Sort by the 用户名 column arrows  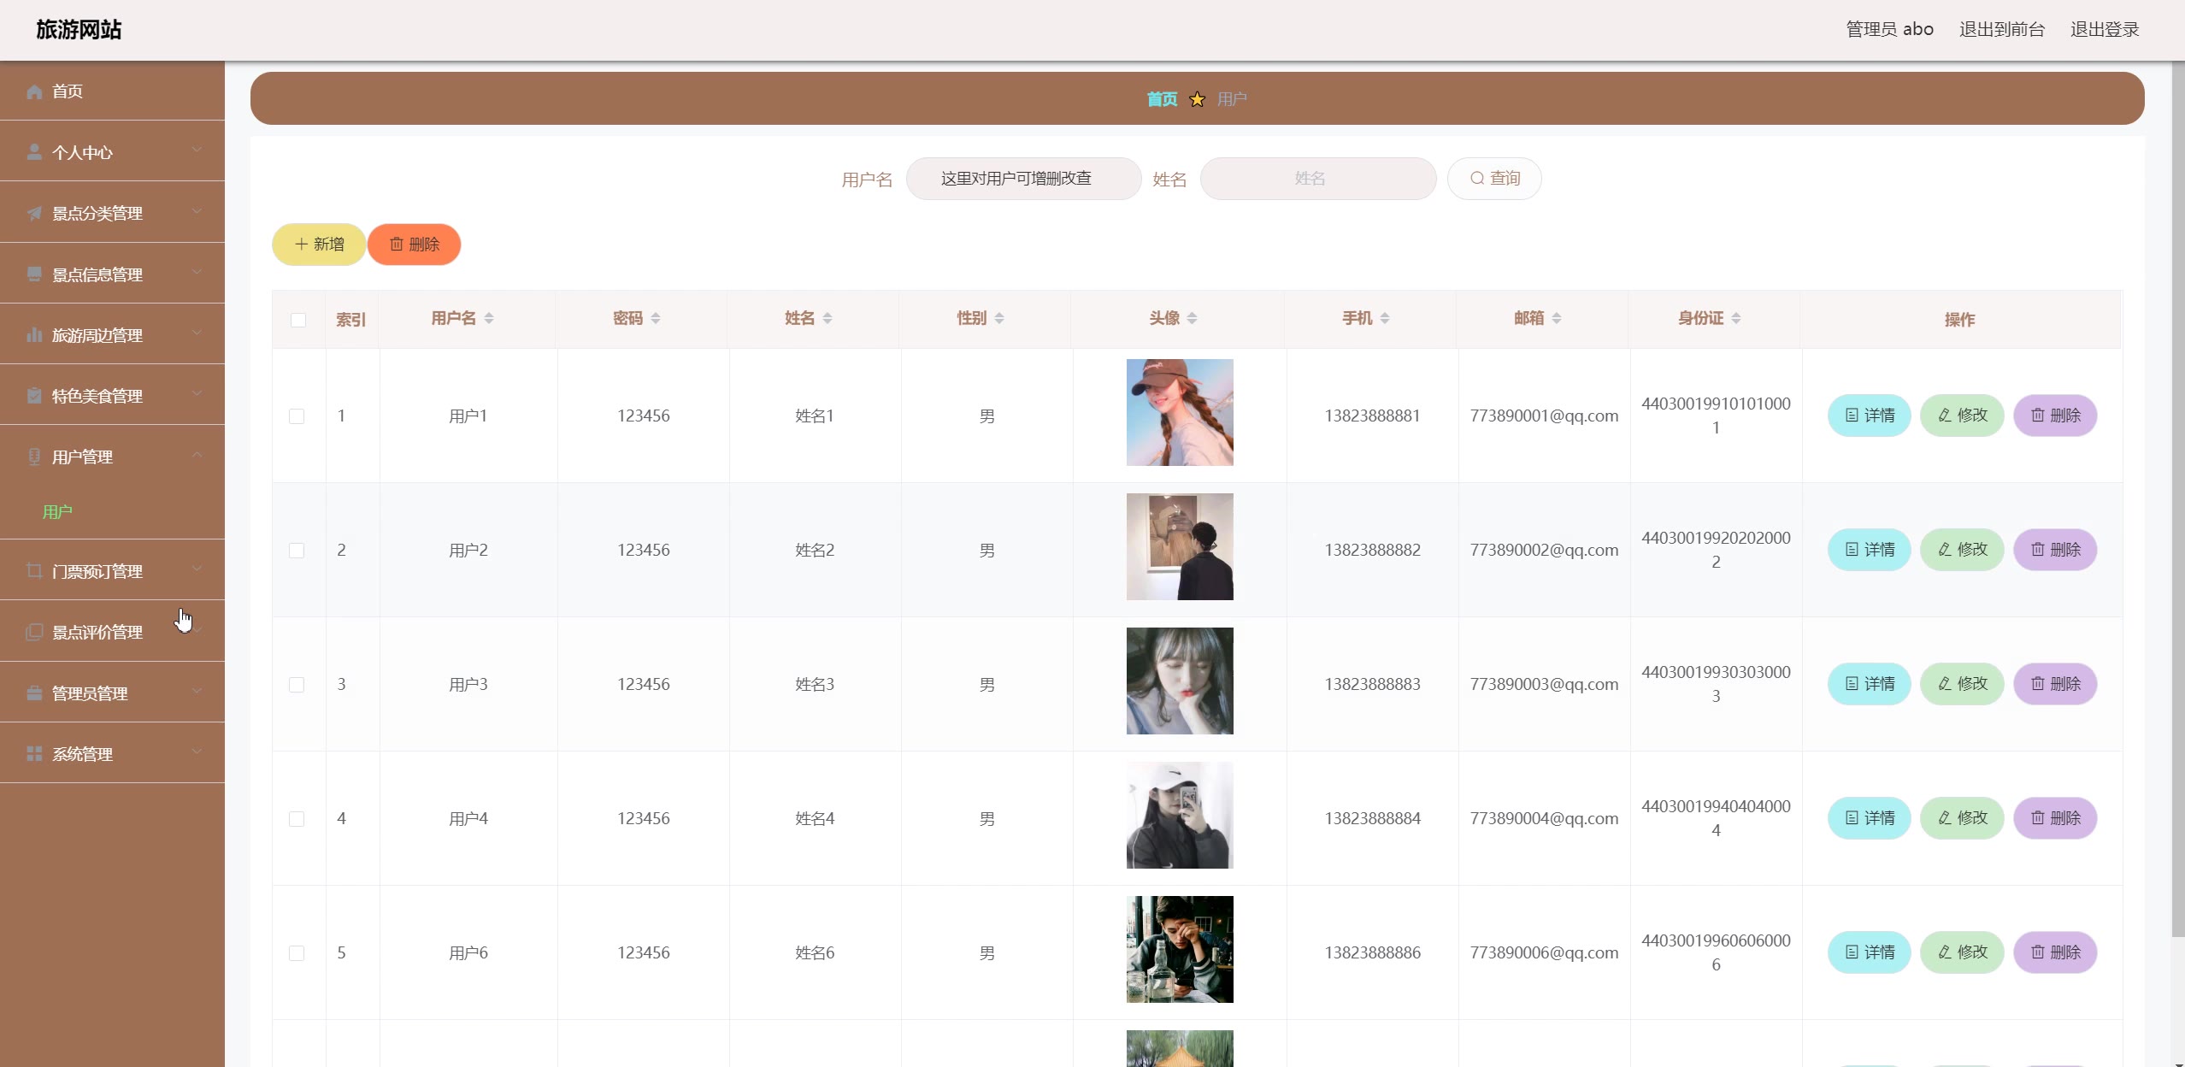click(489, 318)
